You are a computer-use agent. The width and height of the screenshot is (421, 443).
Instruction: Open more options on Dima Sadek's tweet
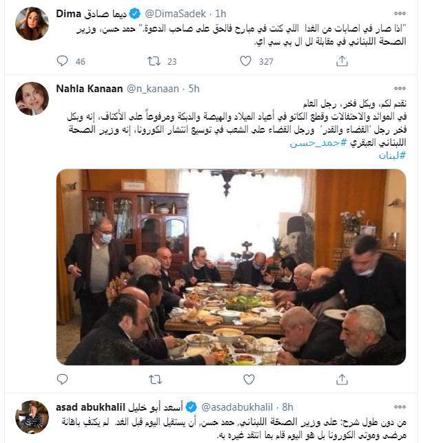pos(400,13)
